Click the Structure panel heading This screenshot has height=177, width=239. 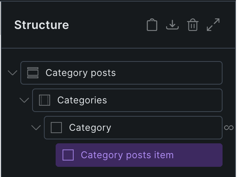click(42, 25)
